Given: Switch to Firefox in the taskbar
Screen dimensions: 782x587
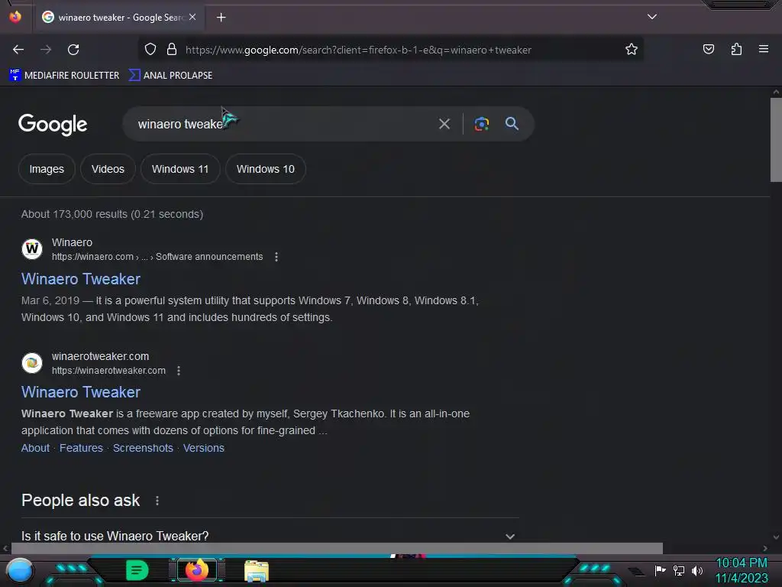Looking at the screenshot, I should (197, 570).
